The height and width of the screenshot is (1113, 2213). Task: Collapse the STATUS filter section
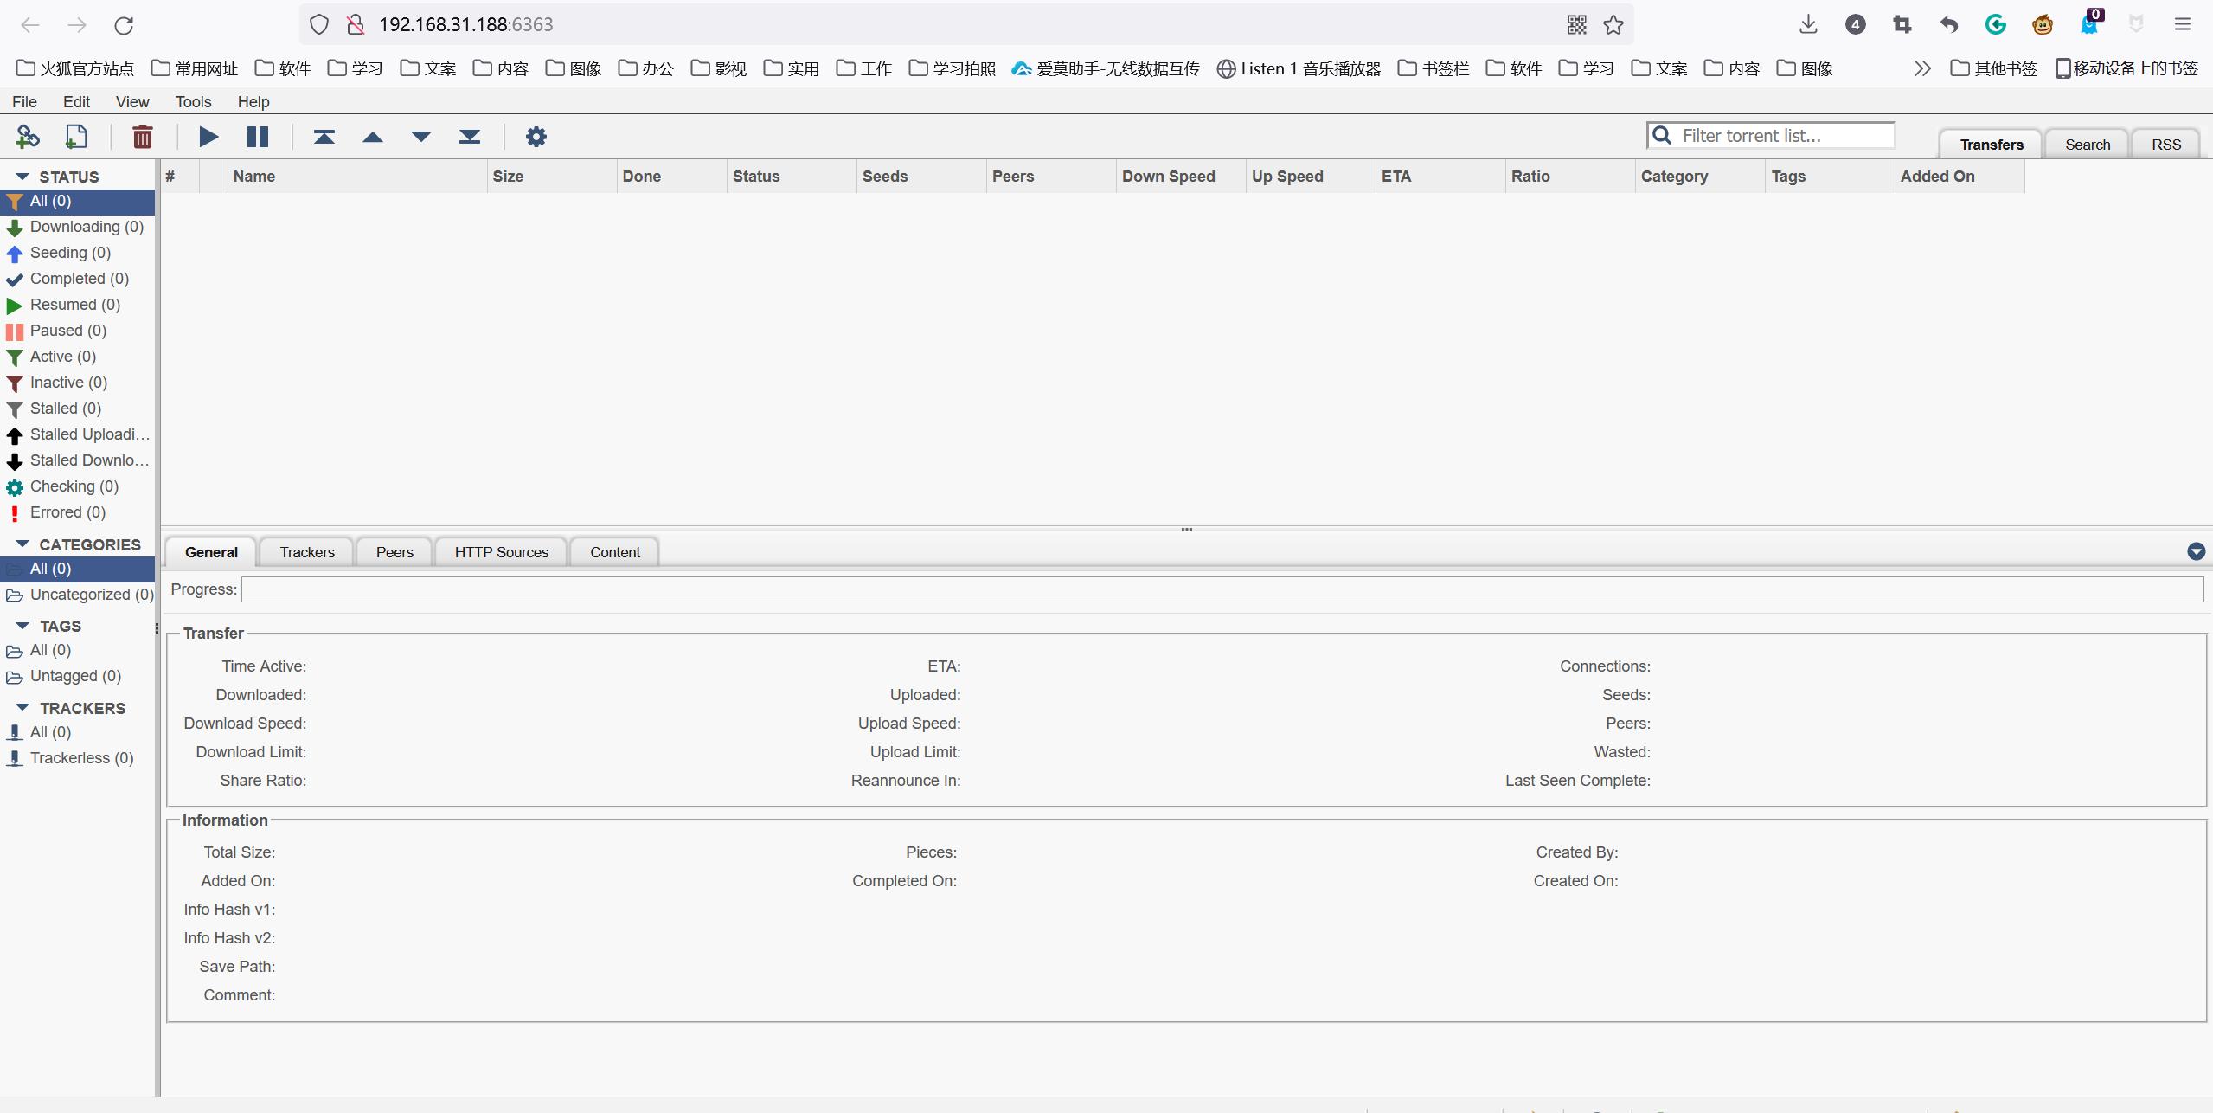coord(22,177)
